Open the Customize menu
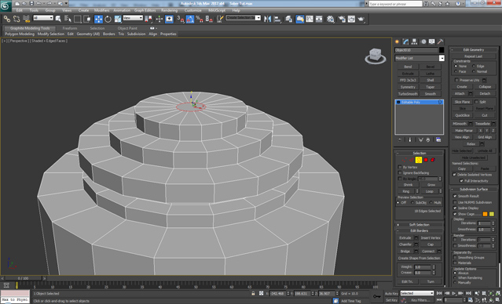 pyautogui.click(x=193, y=10)
